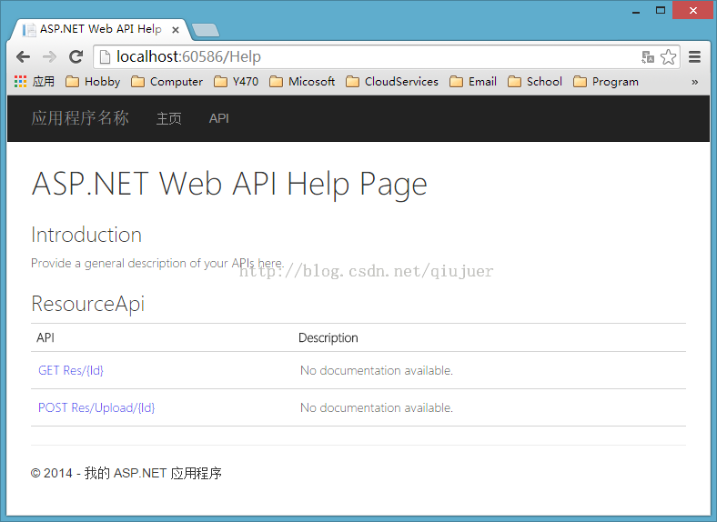
Task: Open the Apps grid shortcut in bookmarks bar
Action: 35,81
